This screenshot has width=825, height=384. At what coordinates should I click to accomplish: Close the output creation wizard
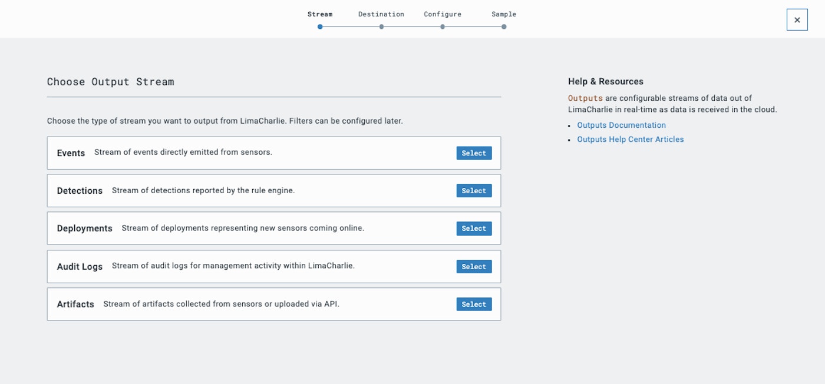pyautogui.click(x=797, y=20)
